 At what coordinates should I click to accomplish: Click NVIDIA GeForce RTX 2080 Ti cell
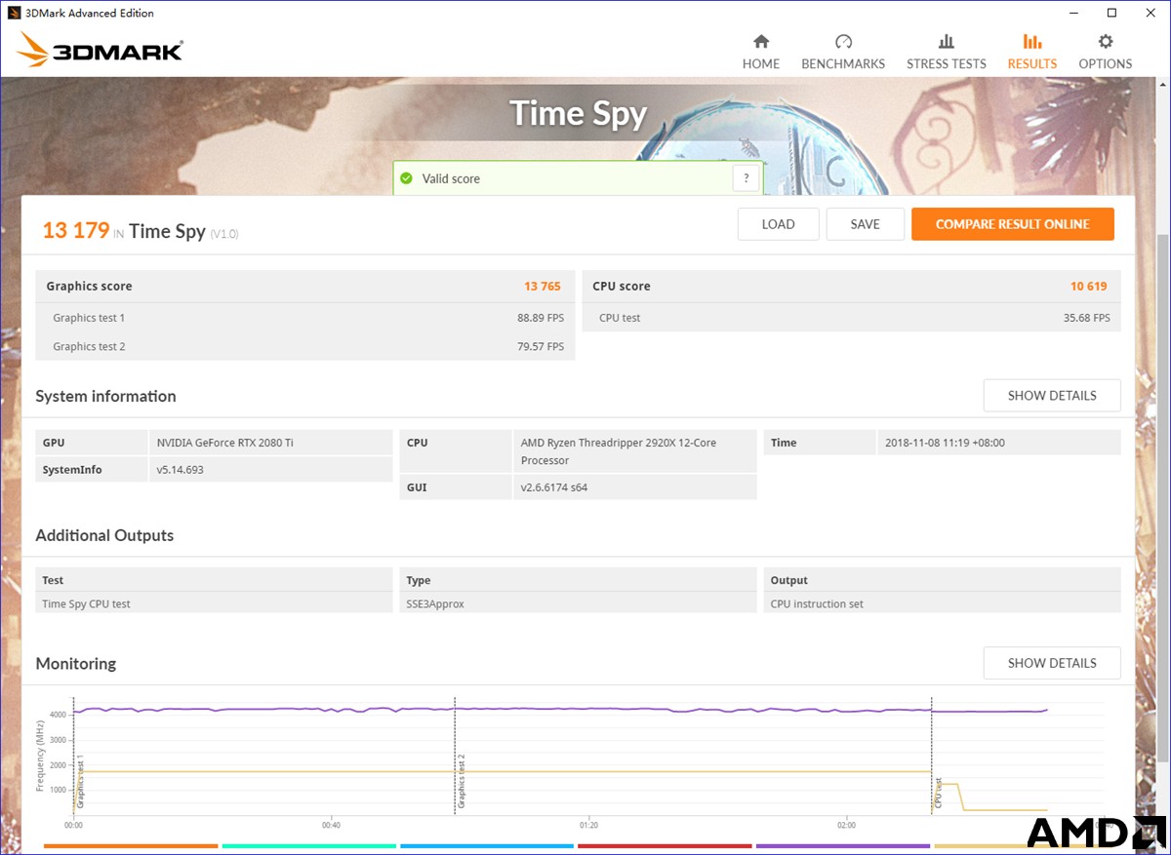coord(270,443)
